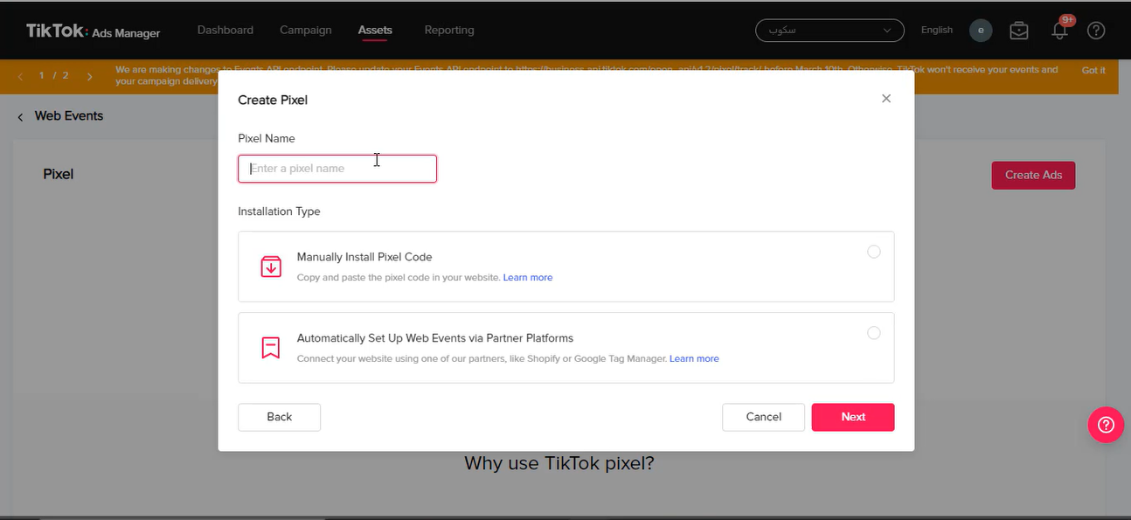The height and width of the screenshot is (520, 1131).
Task: Click the Next button
Action: click(x=853, y=417)
